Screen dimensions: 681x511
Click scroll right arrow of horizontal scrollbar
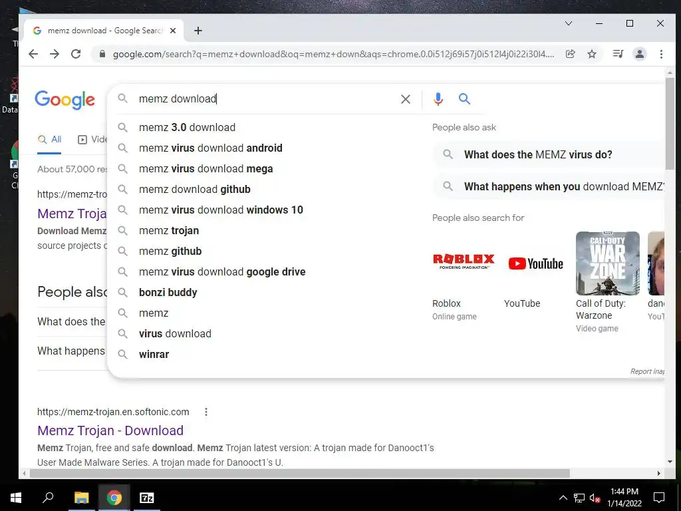(659, 473)
